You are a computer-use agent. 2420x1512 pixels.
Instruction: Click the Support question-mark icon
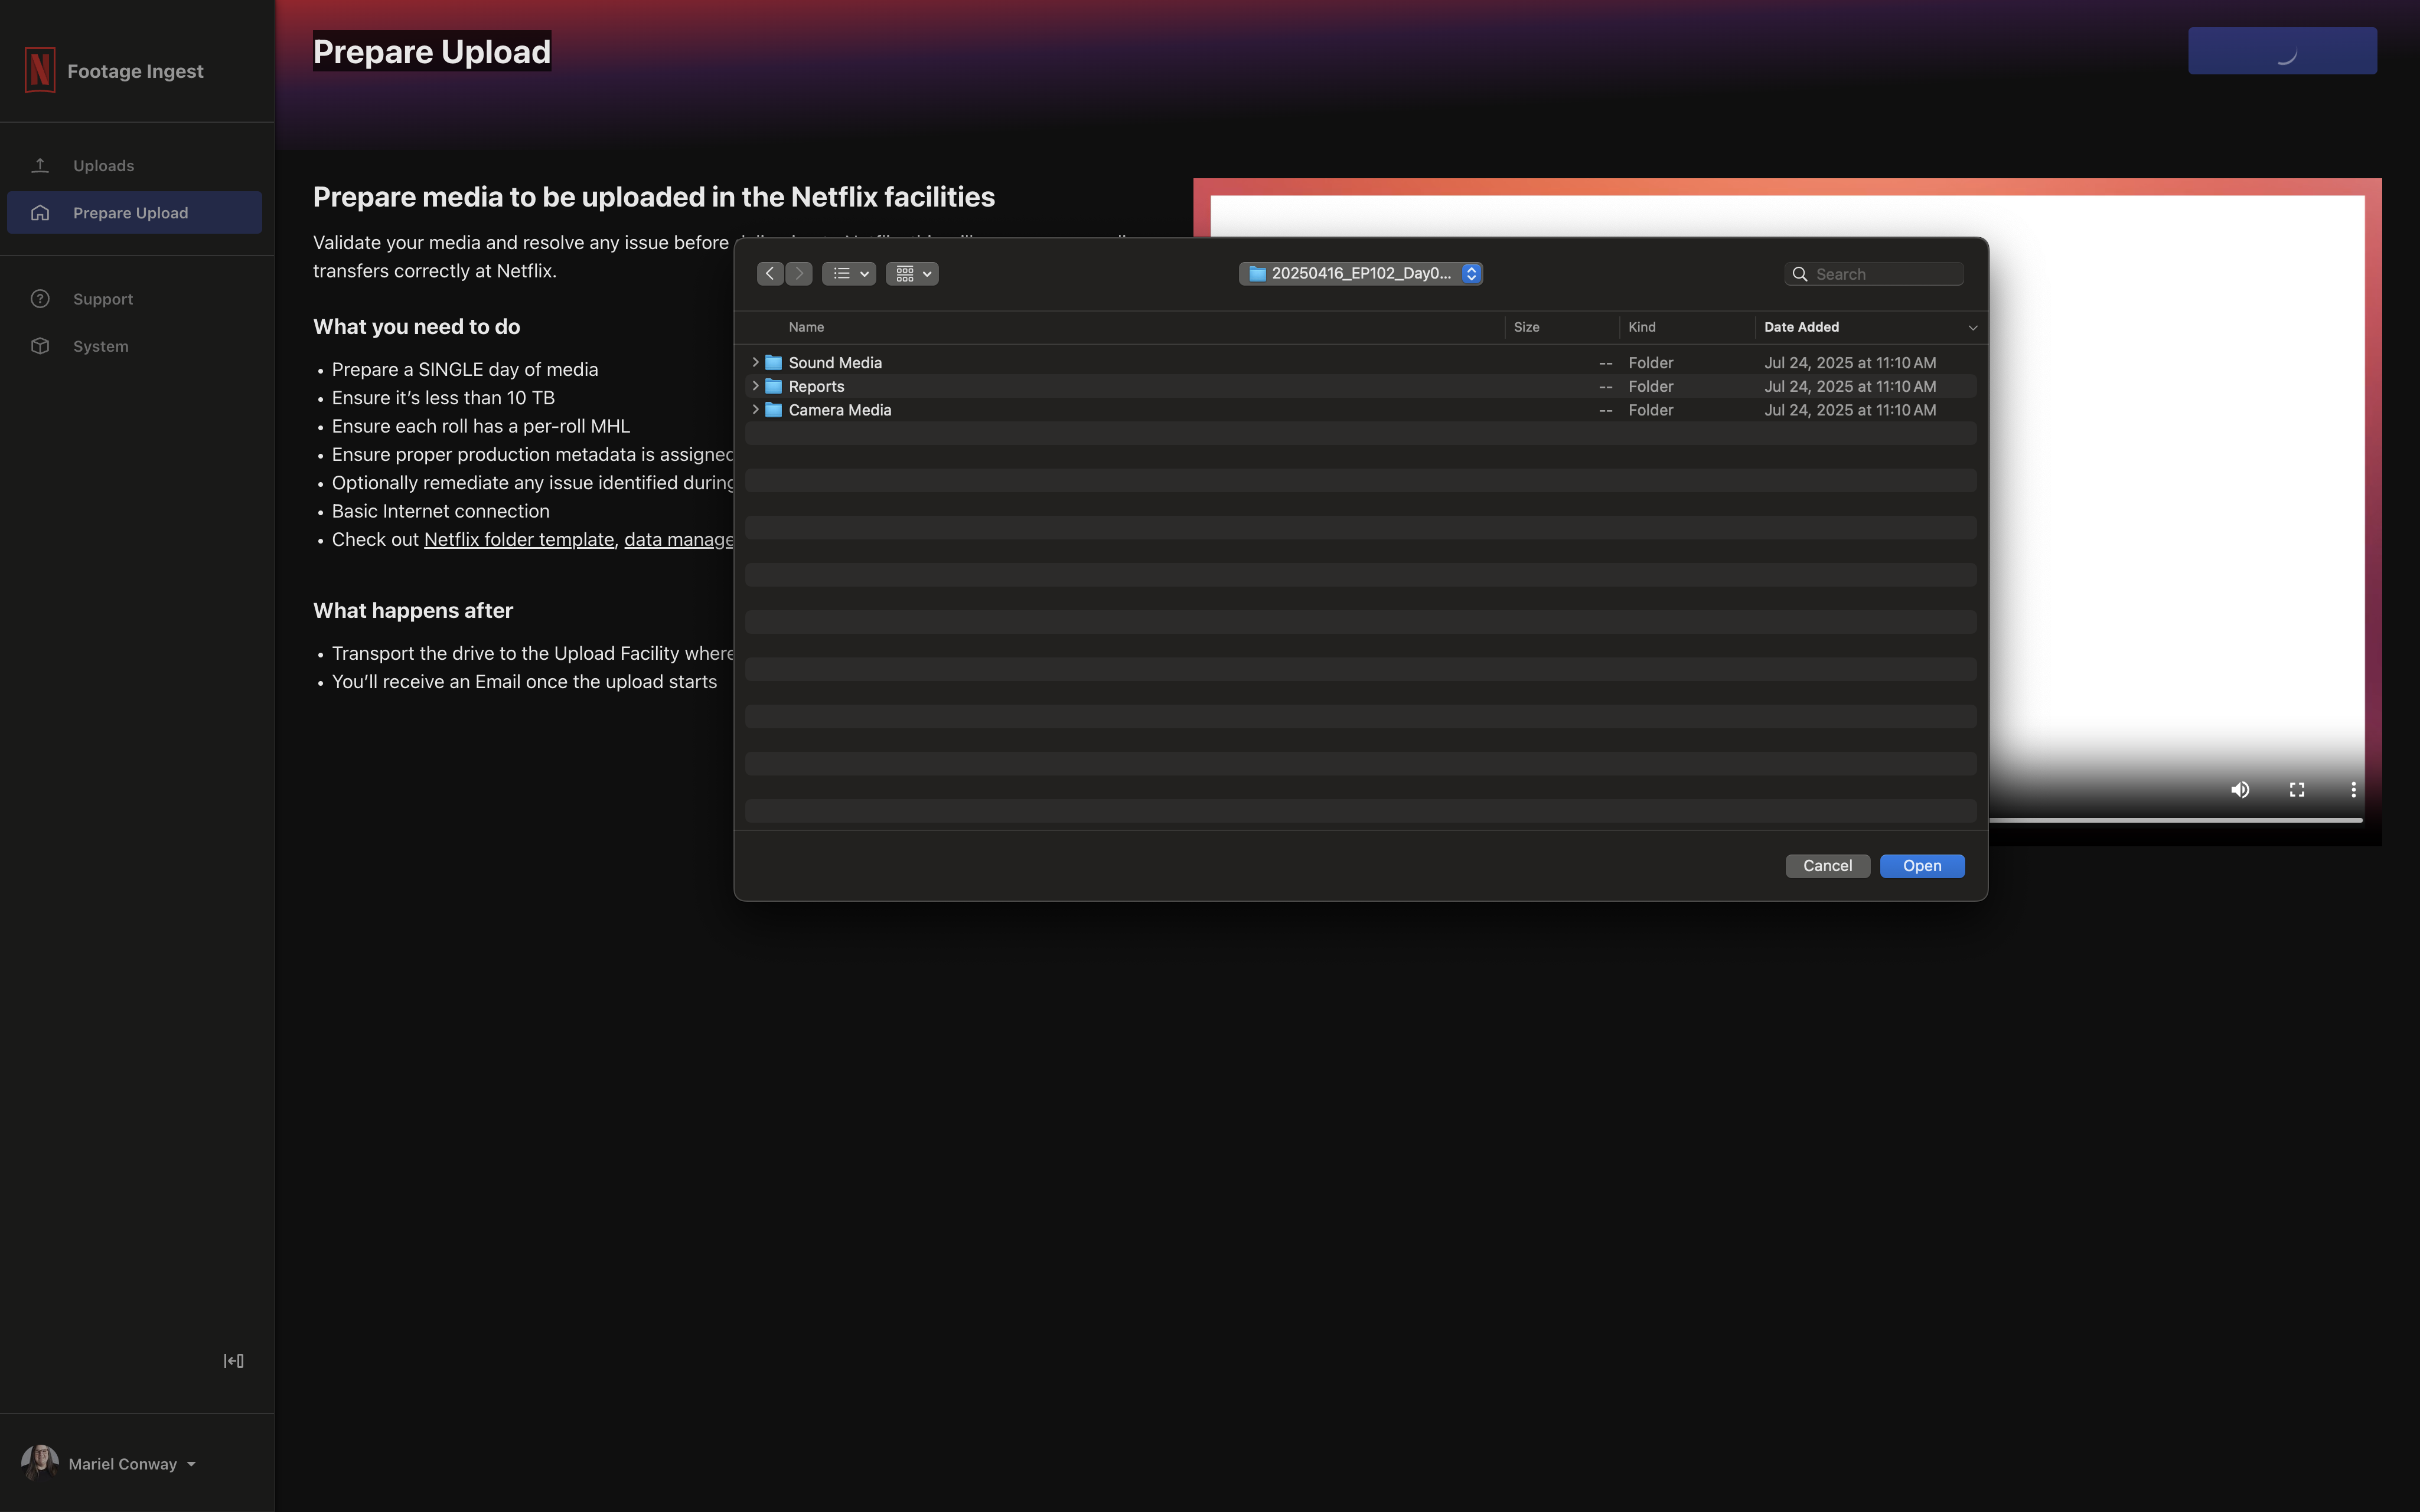point(40,299)
